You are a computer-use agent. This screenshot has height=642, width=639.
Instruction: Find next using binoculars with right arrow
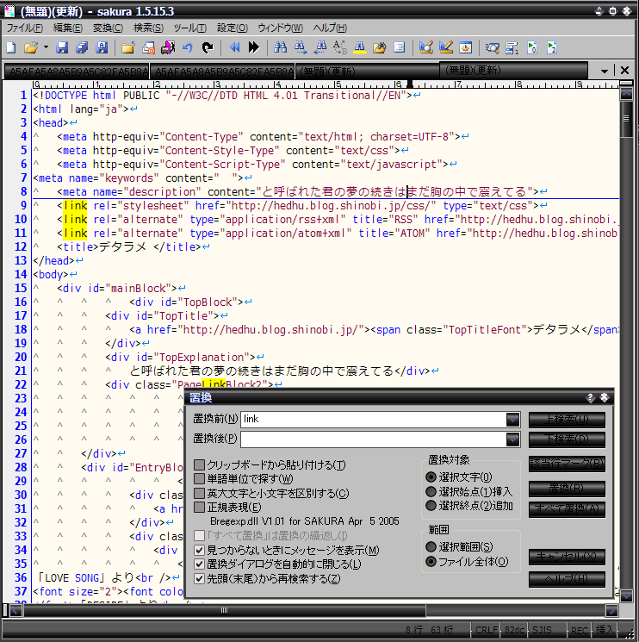[301, 48]
